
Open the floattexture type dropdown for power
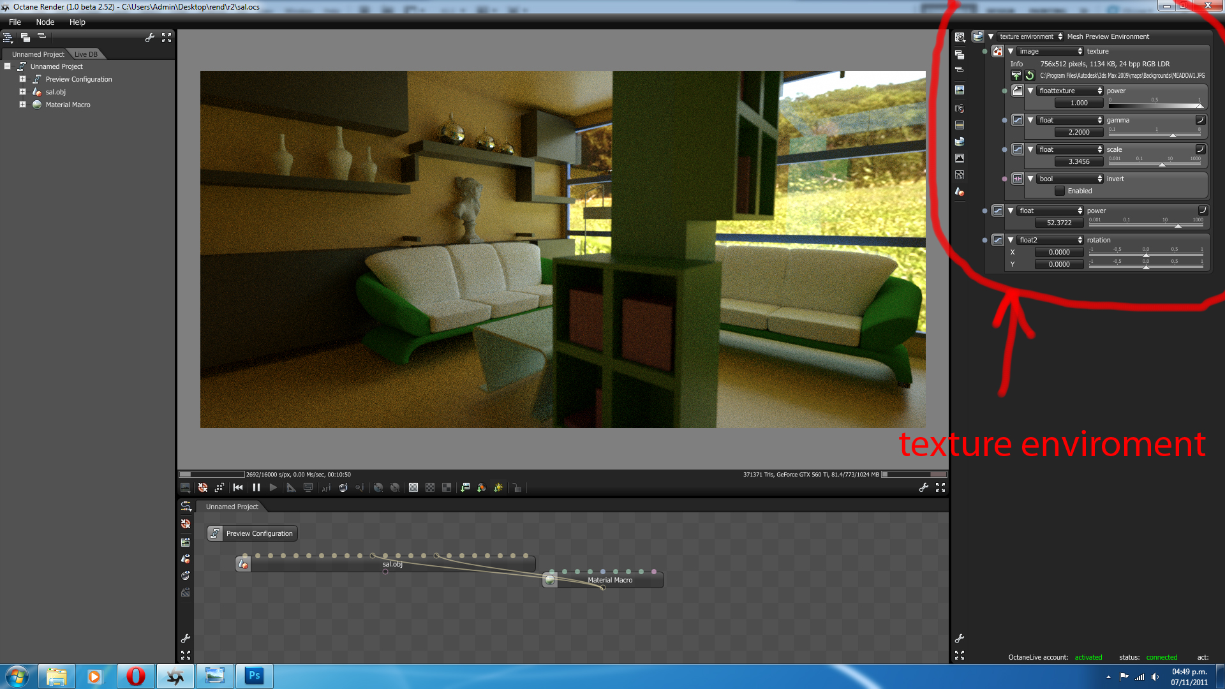(x=1070, y=91)
